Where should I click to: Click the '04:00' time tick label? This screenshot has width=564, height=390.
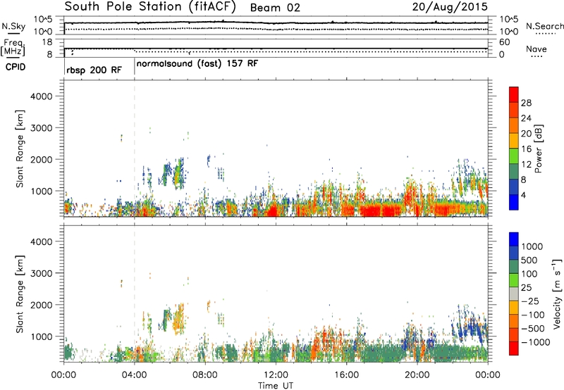click(x=135, y=375)
